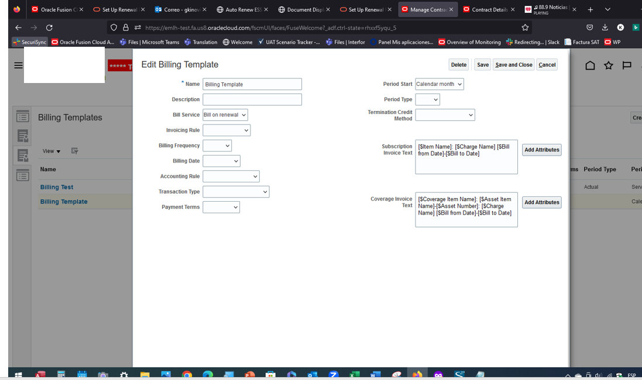Close the Manage Contracts tab
The width and height of the screenshot is (642, 380).
pos(451,9)
